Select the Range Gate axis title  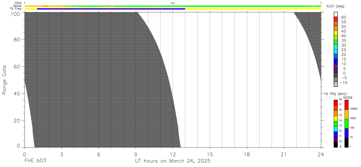[4, 80]
